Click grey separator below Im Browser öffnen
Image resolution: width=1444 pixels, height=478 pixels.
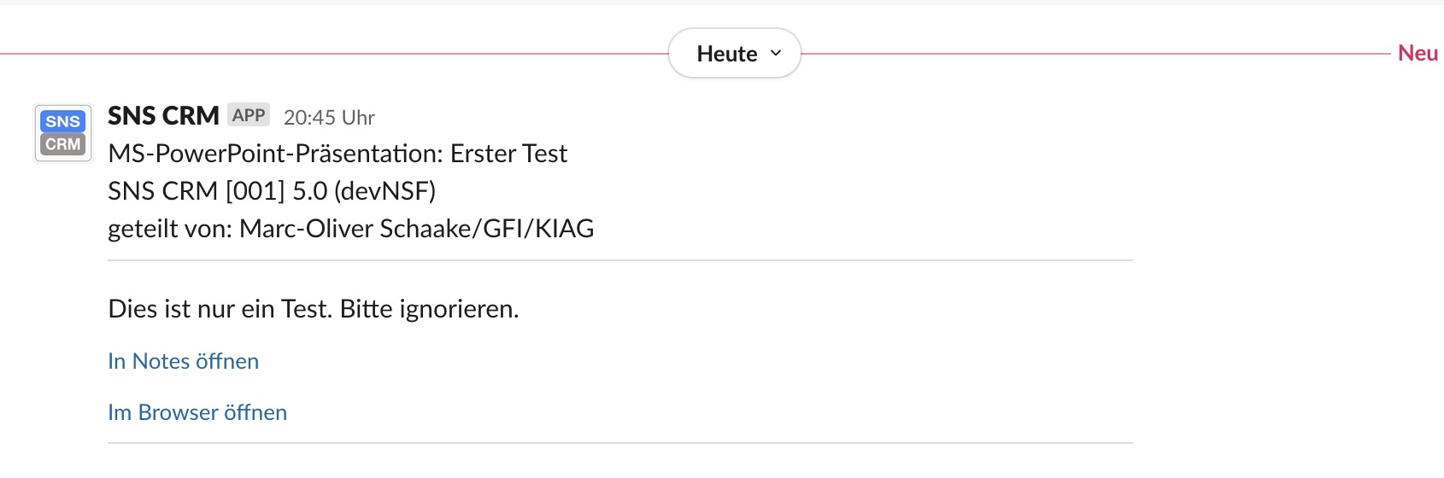pos(620,443)
